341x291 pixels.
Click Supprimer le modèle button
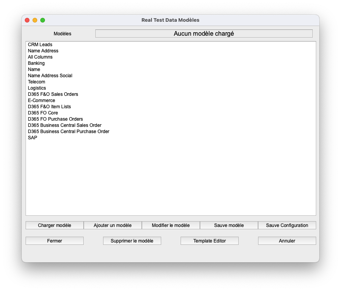tap(132, 241)
